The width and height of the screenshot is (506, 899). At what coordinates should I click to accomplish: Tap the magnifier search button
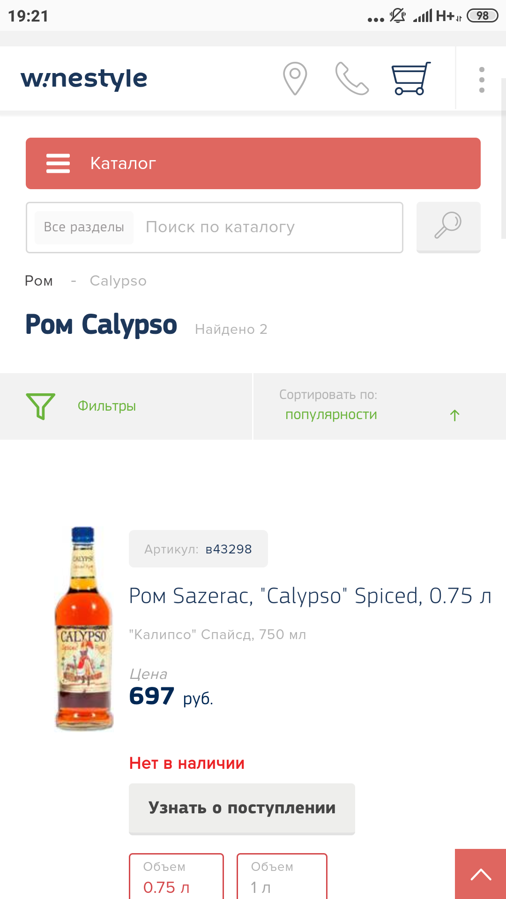click(448, 227)
